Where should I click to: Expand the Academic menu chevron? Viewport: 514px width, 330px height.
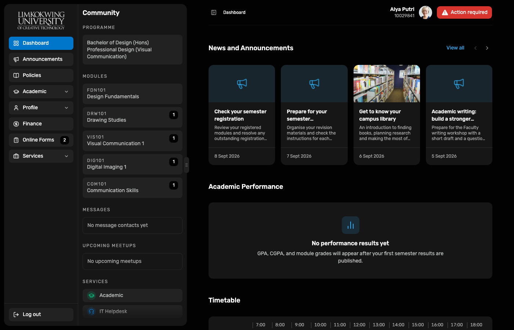66,92
